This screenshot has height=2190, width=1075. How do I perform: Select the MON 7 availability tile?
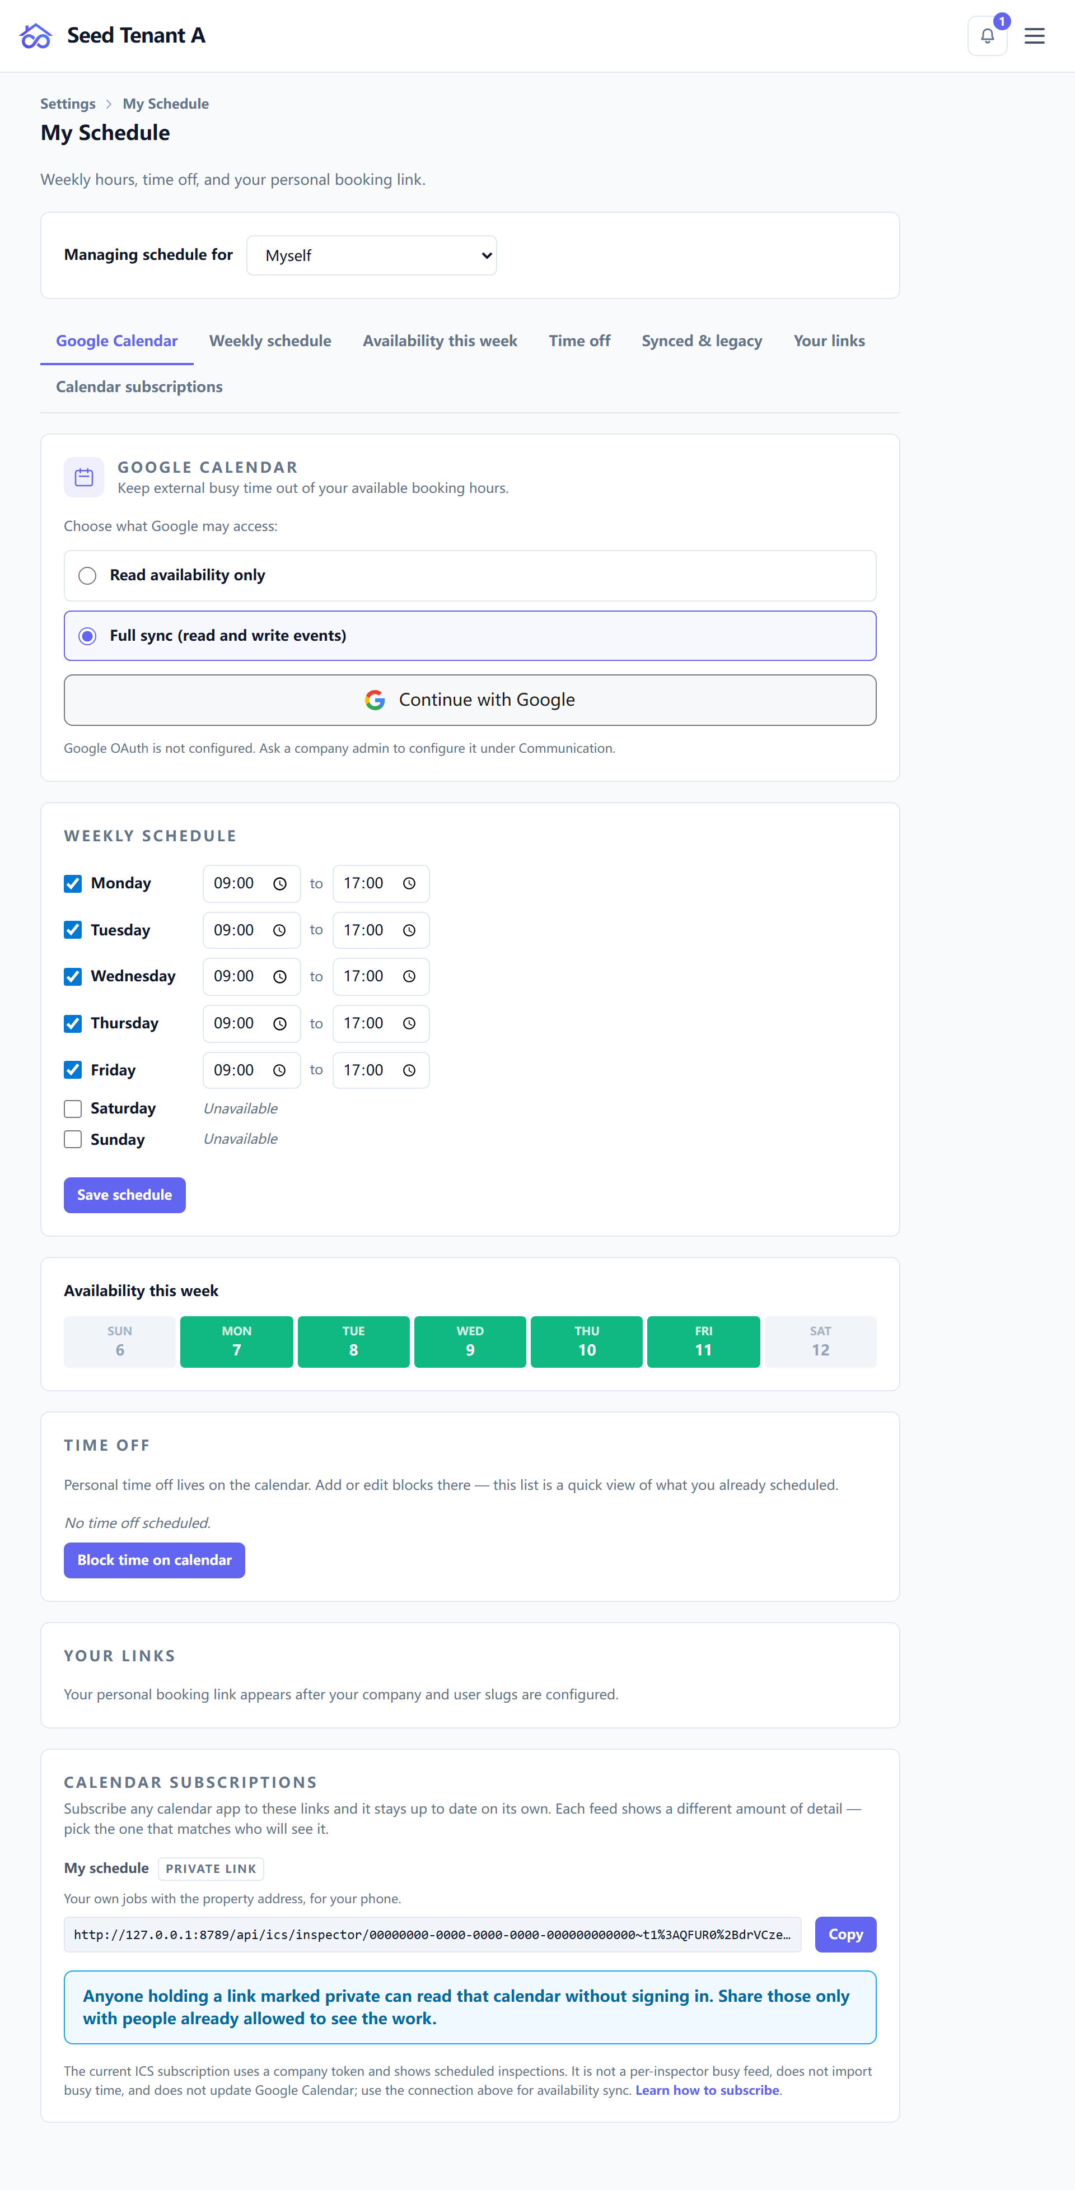pos(236,1341)
